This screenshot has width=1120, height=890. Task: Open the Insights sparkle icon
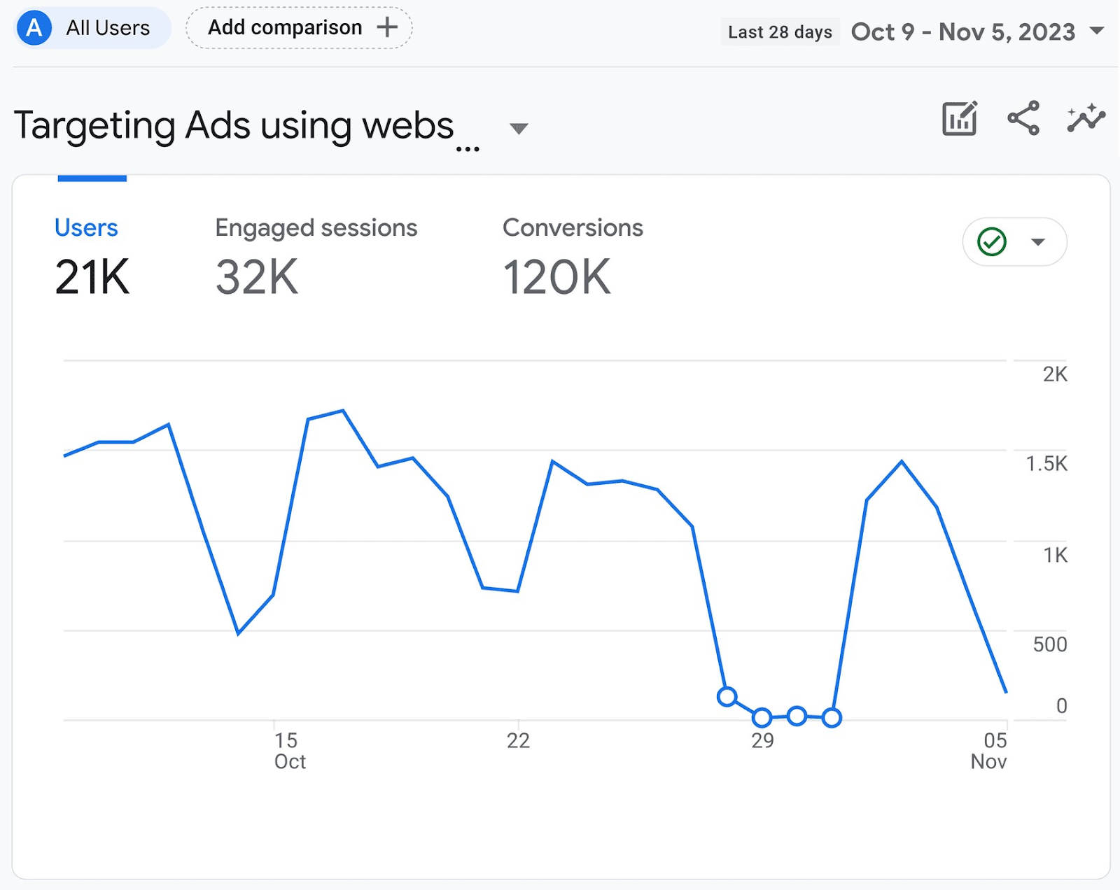(1086, 120)
